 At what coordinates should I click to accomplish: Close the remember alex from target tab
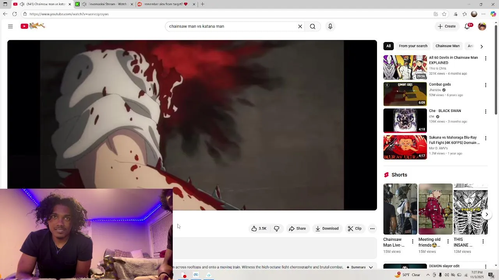click(x=194, y=4)
